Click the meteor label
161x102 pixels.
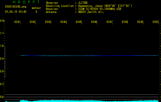click(36, 8)
